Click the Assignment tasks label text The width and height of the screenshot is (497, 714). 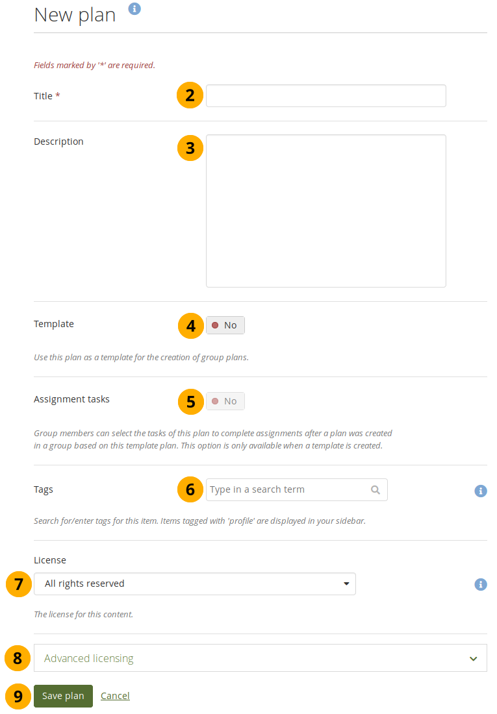point(71,399)
